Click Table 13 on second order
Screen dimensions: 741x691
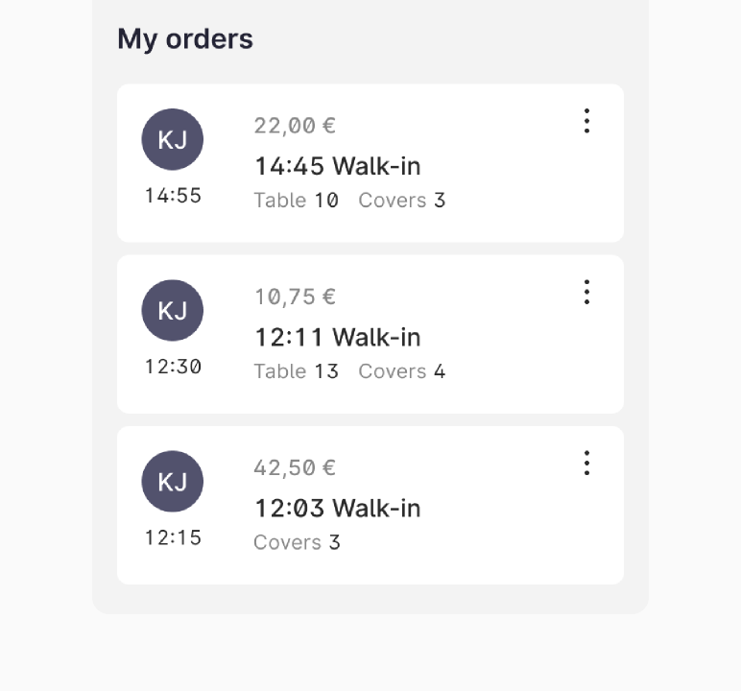297,371
